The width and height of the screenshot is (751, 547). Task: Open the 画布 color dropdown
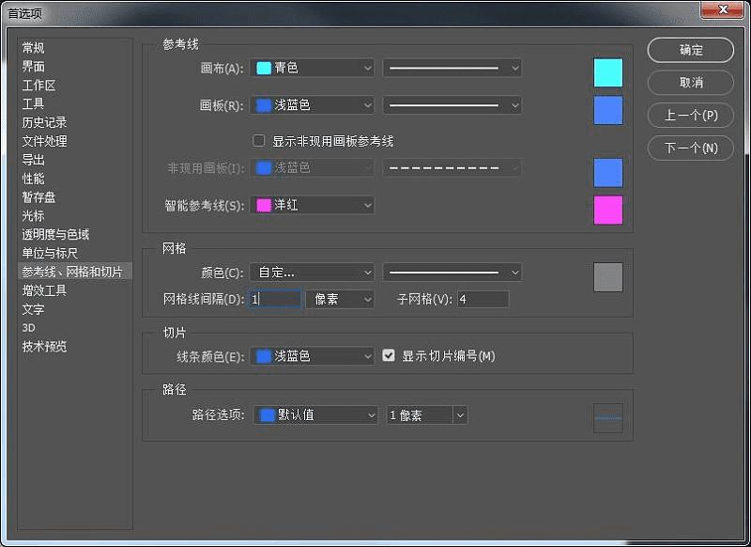coord(312,68)
